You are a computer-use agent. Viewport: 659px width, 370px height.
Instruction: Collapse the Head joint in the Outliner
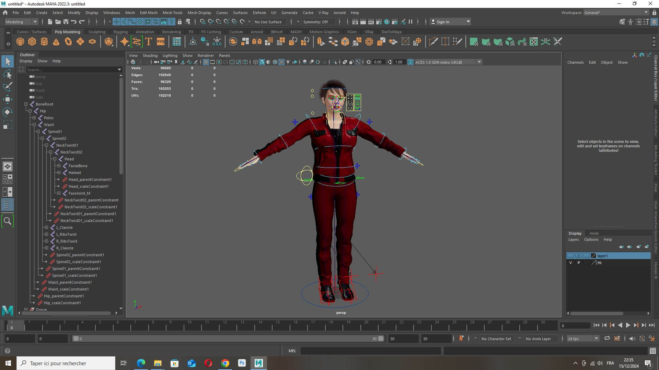click(55, 159)
